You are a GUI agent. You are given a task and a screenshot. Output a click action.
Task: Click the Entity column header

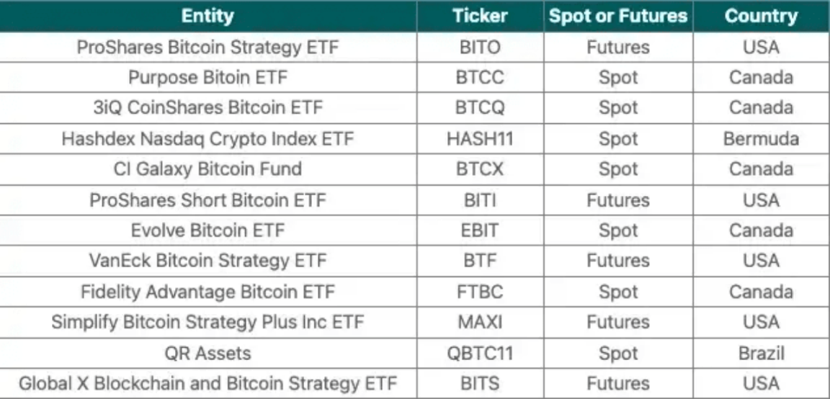coord(208,16)
